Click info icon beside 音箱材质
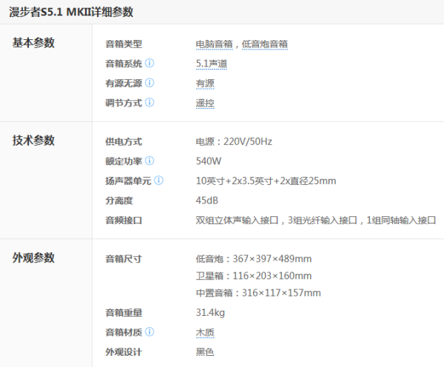Image resolution: width=444 pixels, height=367 pixels. tap(149, 331)
